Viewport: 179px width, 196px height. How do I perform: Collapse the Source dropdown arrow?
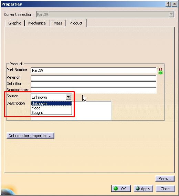[69, 97]
